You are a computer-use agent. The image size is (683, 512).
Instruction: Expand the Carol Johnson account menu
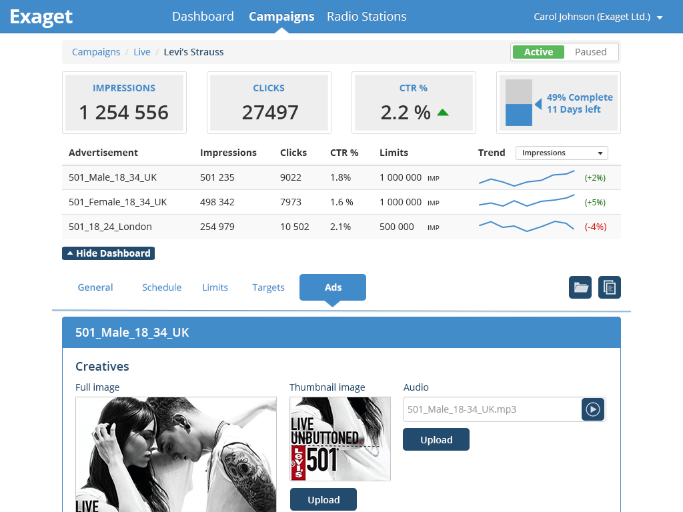pyautogui.click(x=598, y=17)
